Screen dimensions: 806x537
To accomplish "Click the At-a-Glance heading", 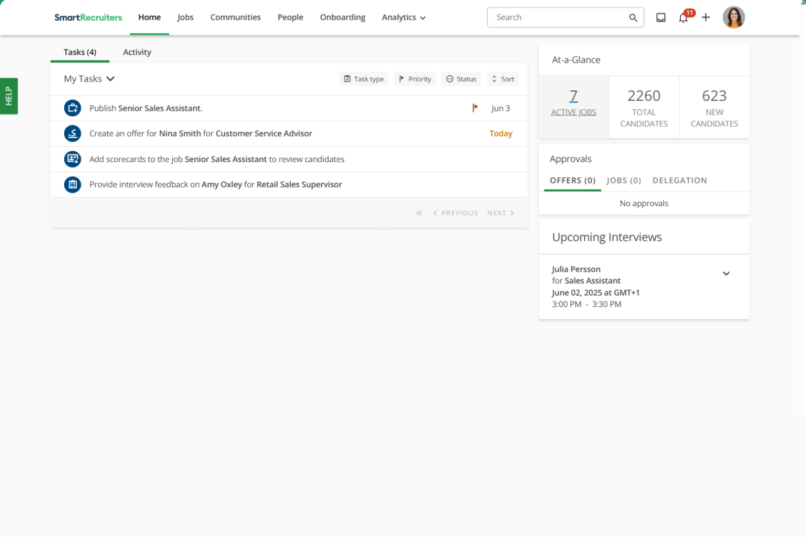I will click(x=576, y=60).
